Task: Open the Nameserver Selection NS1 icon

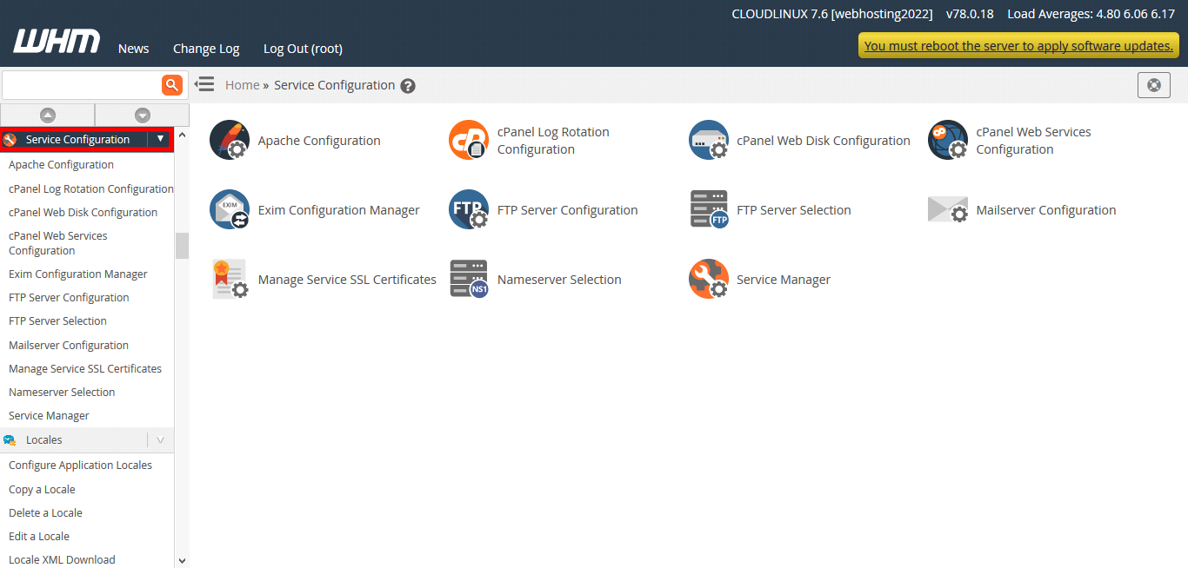Action: tap(469, 280)
